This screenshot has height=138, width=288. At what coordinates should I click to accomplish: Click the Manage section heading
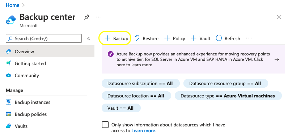click(x=14, y=91)
